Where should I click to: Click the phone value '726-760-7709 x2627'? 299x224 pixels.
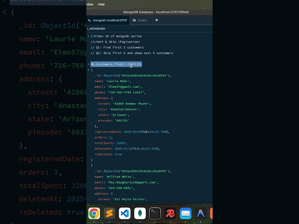pyautogui.click(x=126, y=92)
